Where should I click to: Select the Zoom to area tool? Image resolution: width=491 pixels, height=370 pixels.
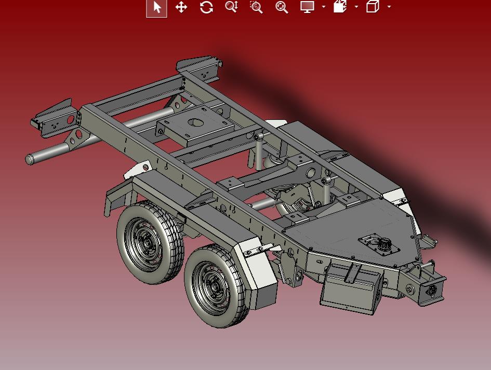(256, 7)
